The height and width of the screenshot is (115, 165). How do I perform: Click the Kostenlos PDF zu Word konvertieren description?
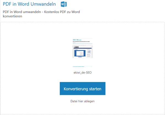tap(41, 14)
